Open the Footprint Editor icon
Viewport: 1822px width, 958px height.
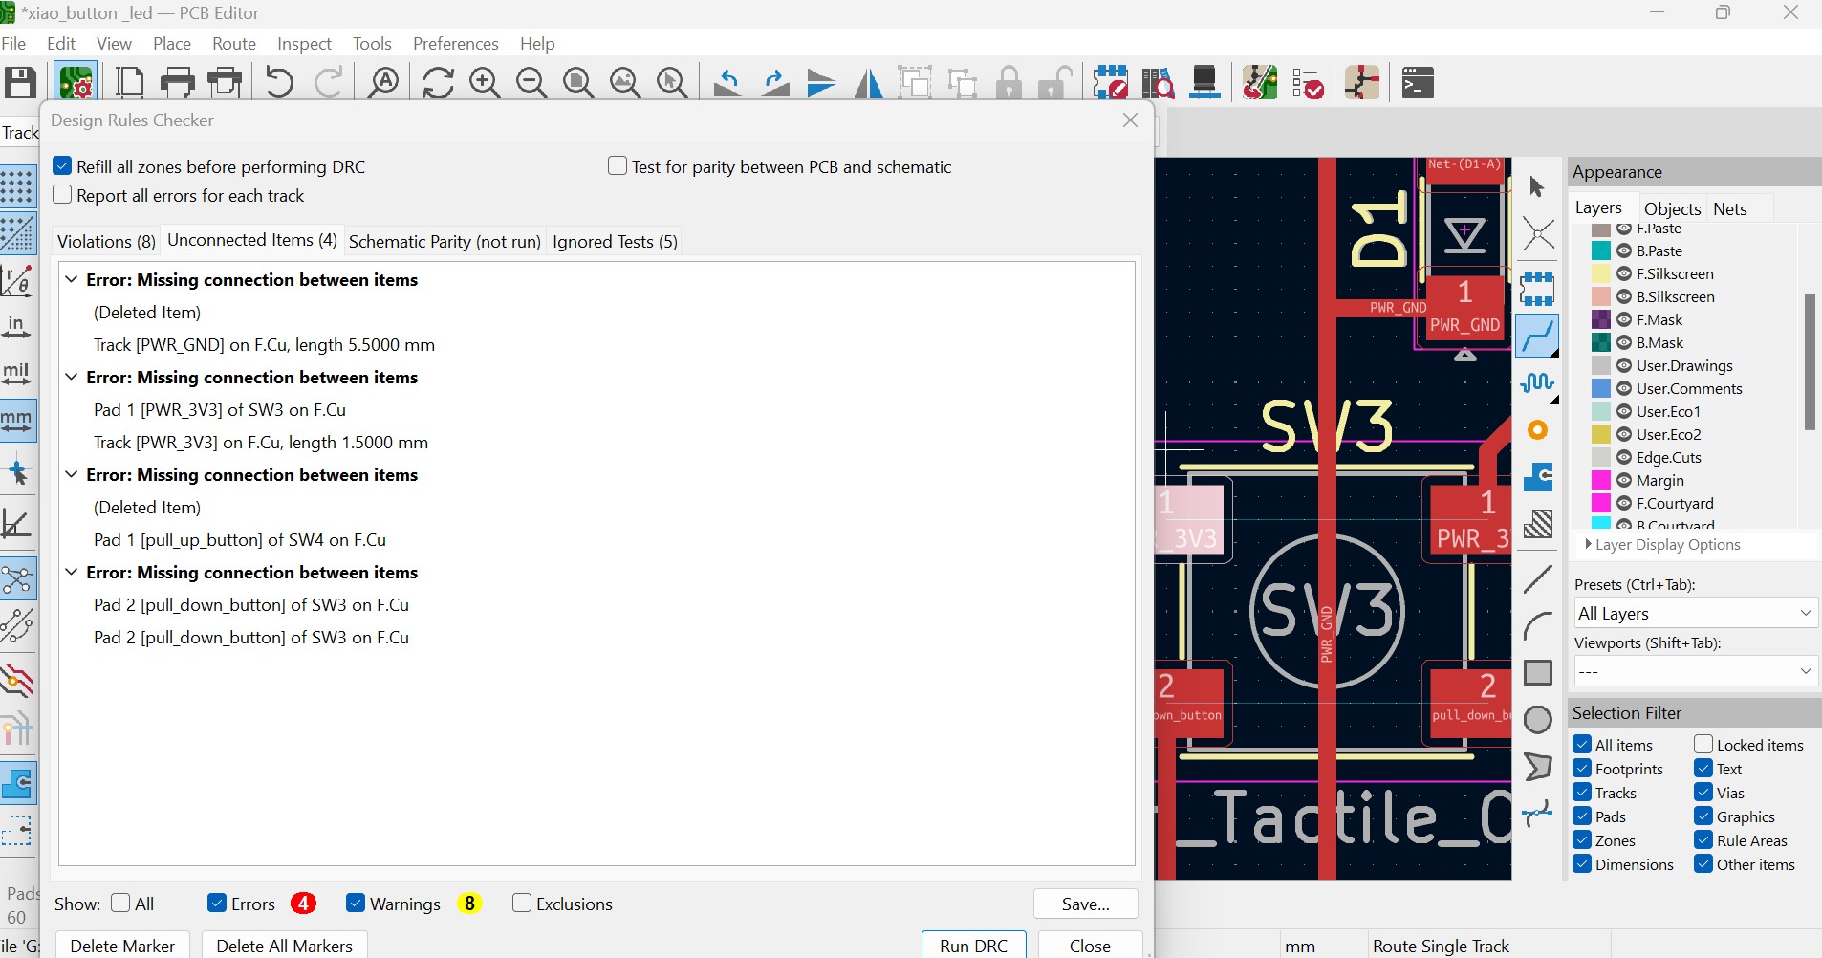click(1111, 83)
